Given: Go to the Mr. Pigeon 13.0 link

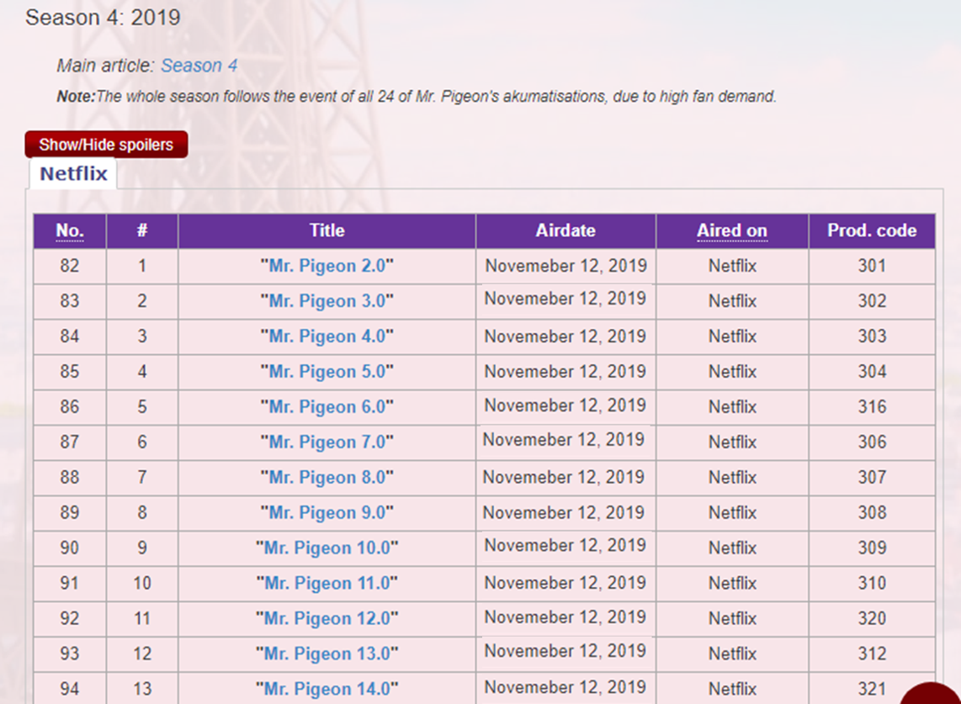Looking at the screenshot, I should click(327, 654).
